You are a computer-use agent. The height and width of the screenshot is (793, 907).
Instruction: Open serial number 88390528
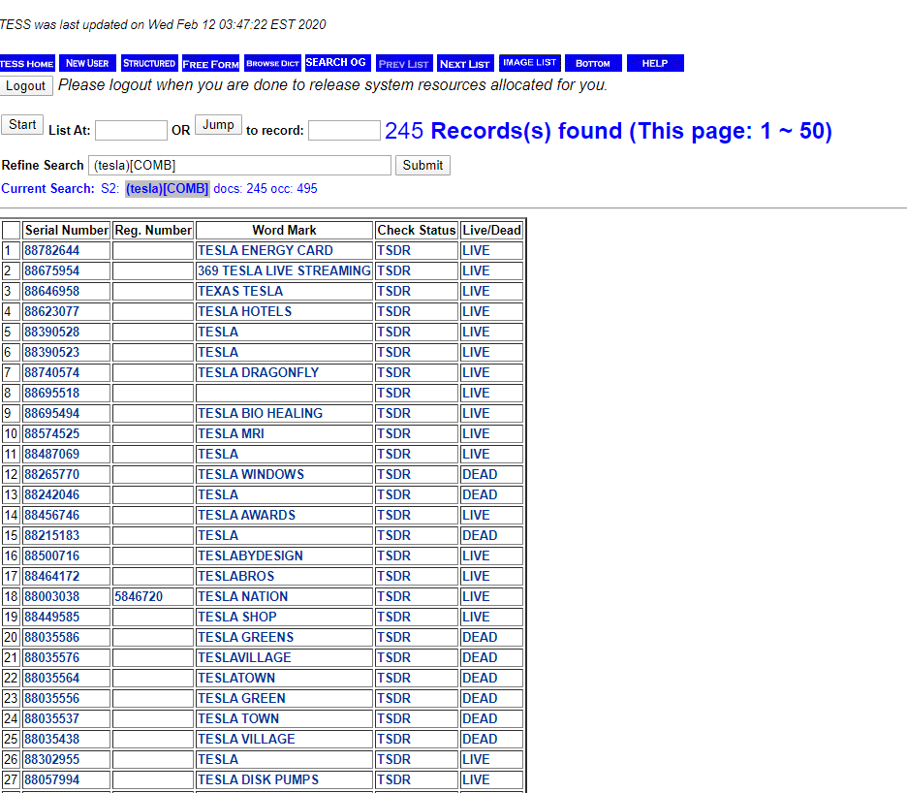(52, 332)
